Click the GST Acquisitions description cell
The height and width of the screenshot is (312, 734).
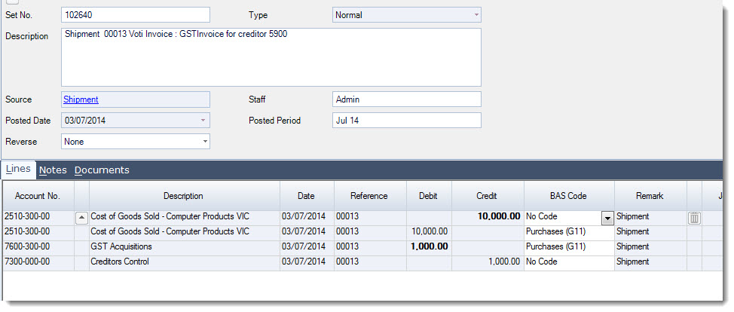(x=185, y=248)
